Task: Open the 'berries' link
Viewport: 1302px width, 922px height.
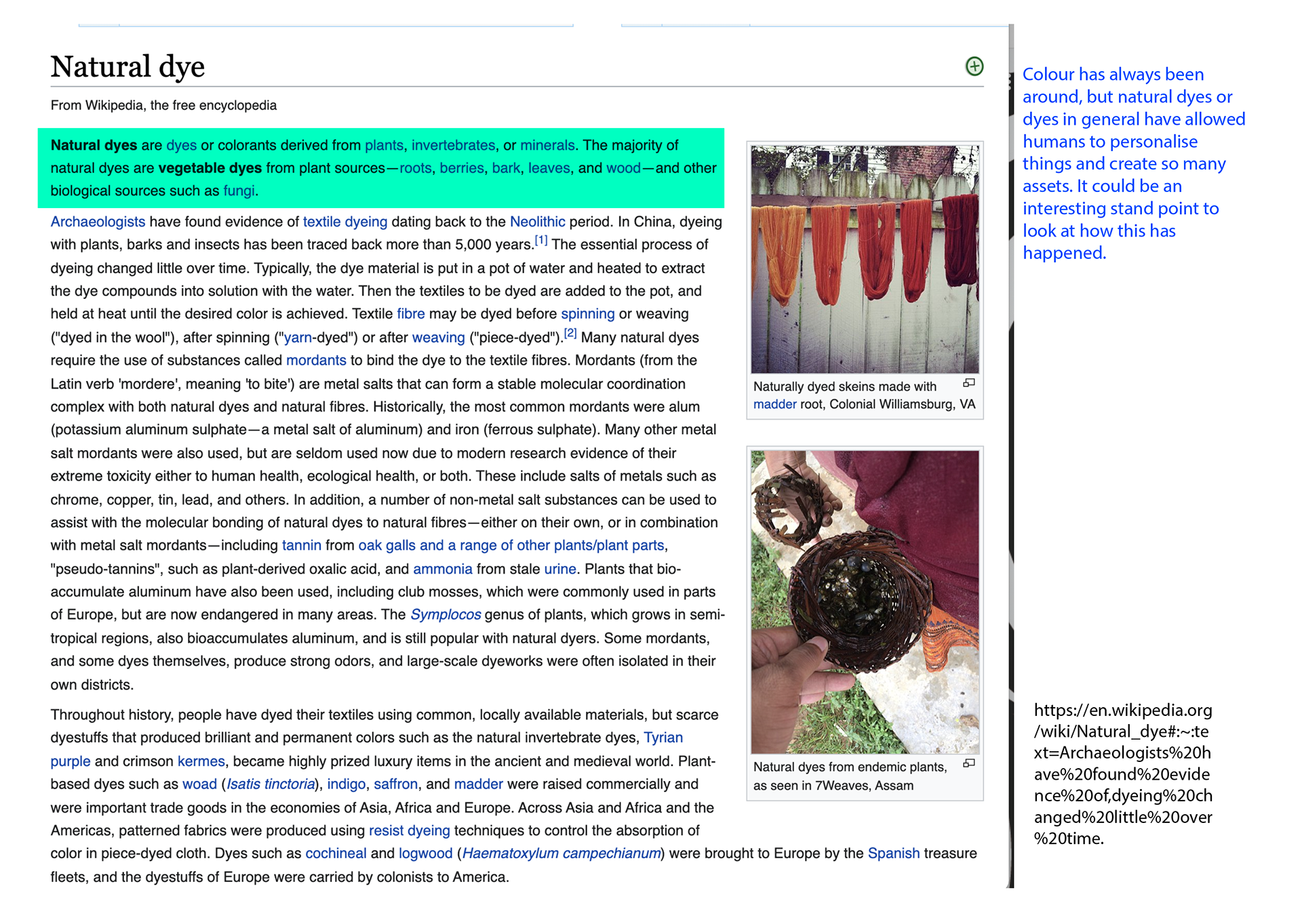Action: [462, 168]
